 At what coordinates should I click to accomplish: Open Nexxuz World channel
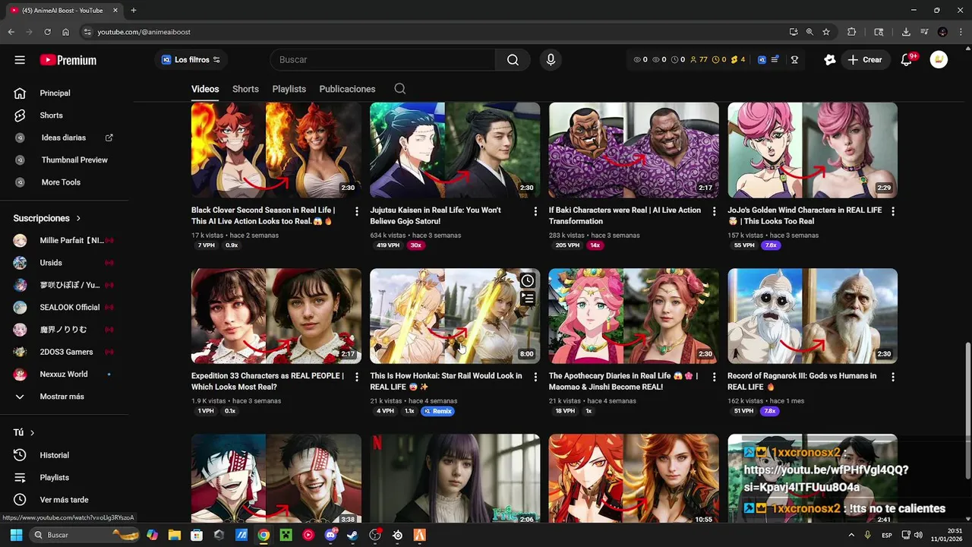click(64, 375)
